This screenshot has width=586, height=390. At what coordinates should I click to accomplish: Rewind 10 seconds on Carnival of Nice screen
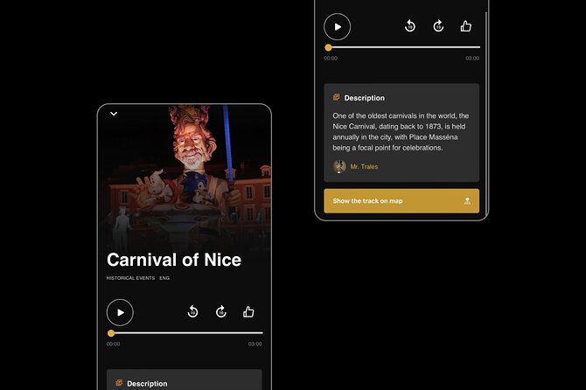192,311
